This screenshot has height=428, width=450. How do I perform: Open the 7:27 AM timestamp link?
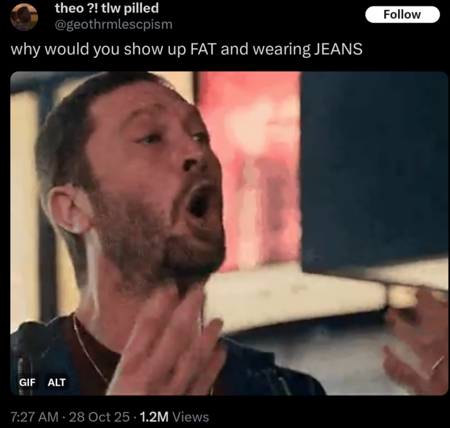coord(35,417)
